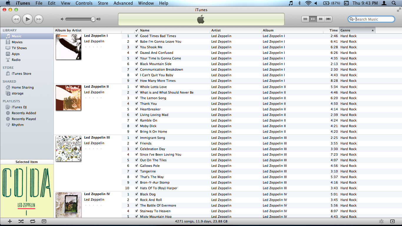The height and width of the screenshot is (226, 402).
Task: Sort by the Name column header
Action: [x=175, y=30]
